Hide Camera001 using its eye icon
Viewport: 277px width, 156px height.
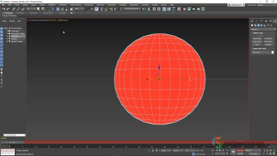coord(7,31)
